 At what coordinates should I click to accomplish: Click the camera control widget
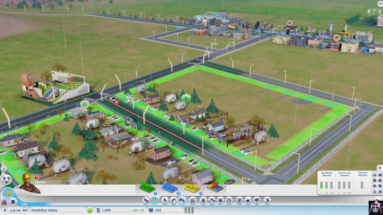[x=374, y=11]
